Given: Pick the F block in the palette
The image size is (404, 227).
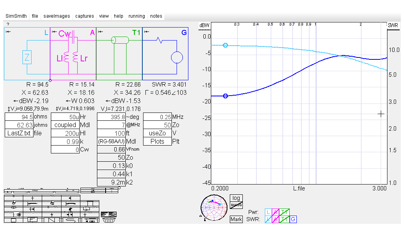Looking at the screenshot, I should click(33, 220).
